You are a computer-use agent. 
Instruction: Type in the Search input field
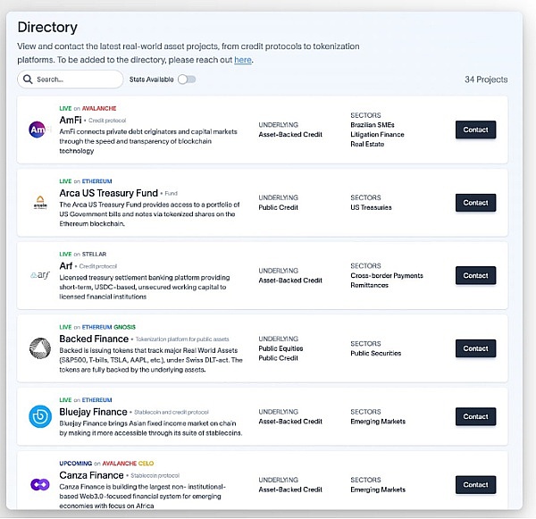coord(76,80)
